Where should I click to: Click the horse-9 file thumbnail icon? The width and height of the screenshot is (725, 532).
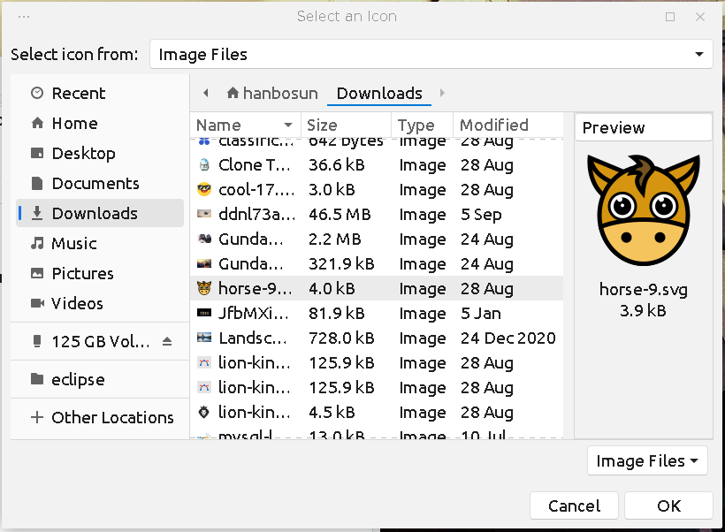[204, 288]
